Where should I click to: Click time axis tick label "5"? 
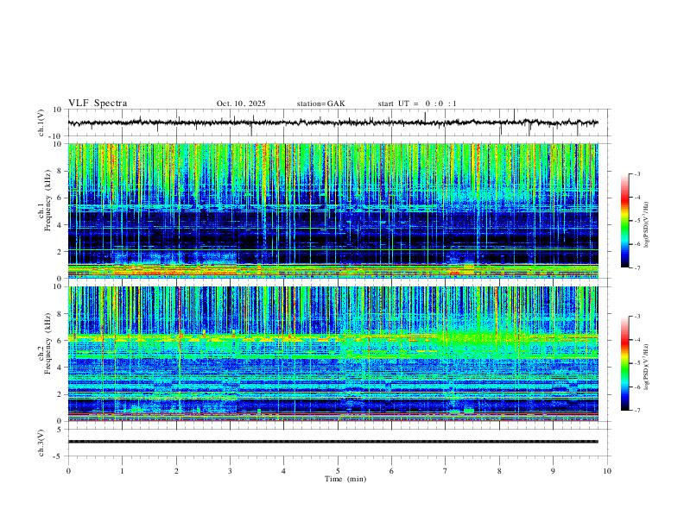[x=338, y=471]
